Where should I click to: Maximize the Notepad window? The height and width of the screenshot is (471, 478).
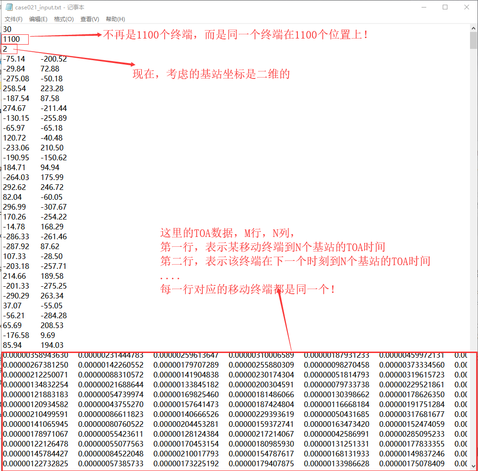pos(445,7)
